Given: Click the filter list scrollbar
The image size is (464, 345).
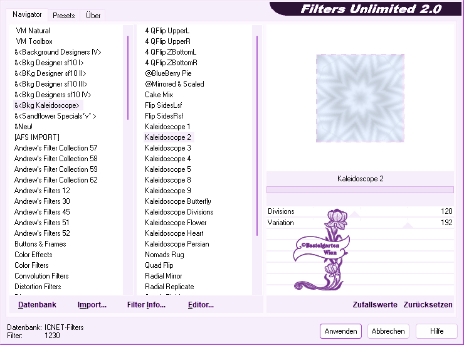Looking at the screenshot, I should (257, 135).
